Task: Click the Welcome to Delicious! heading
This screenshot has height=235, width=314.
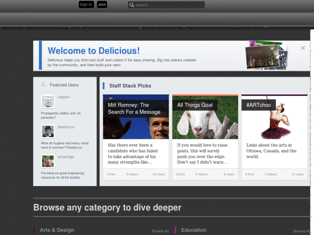Action: pyautogui.click(x=93, y=51)
